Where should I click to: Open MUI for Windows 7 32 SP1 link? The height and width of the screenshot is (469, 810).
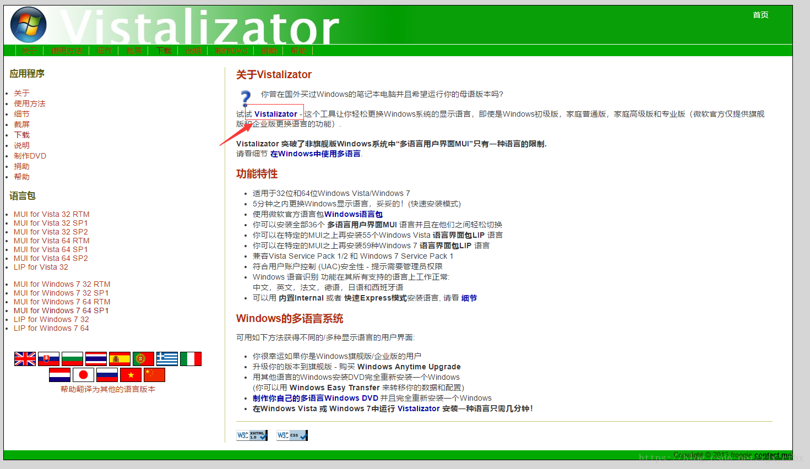(x=61, y=293)
